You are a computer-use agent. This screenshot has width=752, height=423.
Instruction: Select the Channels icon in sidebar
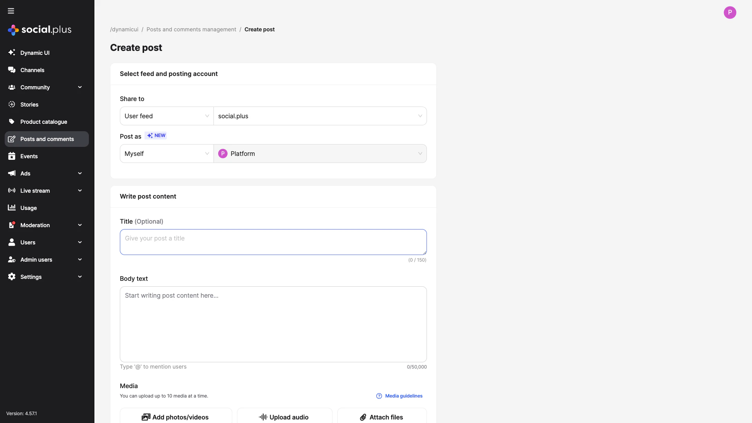pyautogui.click(x=12, y=70)
